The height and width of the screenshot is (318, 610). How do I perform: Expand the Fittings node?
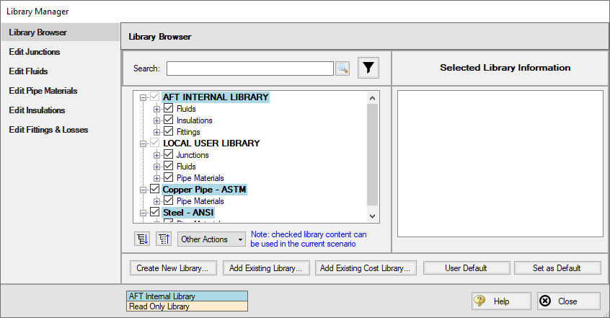coord(156,133)
